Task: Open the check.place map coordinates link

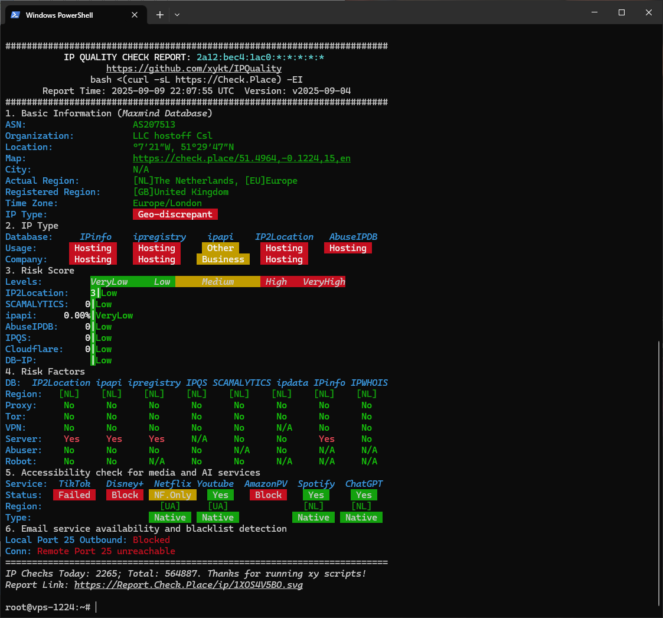Action: click(x=241, y=158)
